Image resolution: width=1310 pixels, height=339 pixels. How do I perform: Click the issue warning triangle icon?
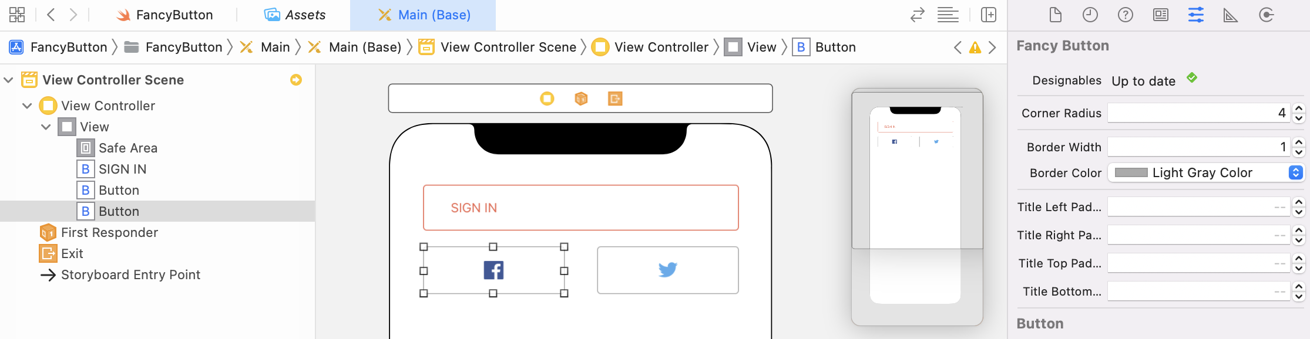pos(975,48)
